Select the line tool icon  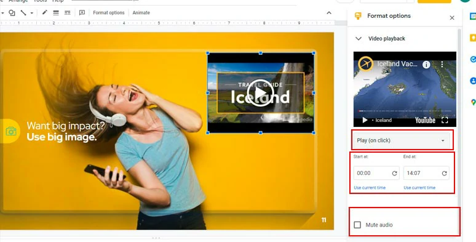pyautogui.click(x=23, y=13)
